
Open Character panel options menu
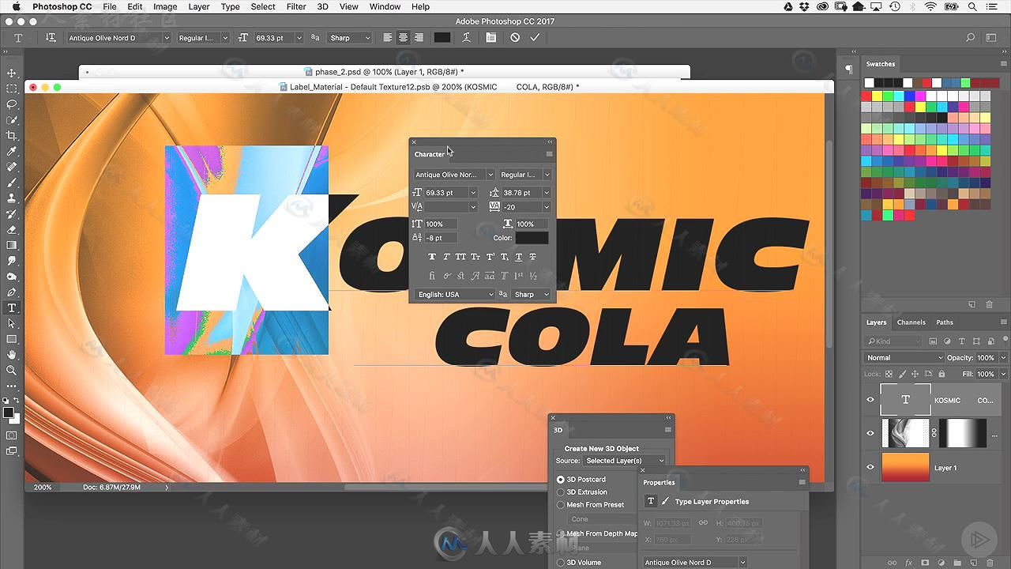coord(549,154)
